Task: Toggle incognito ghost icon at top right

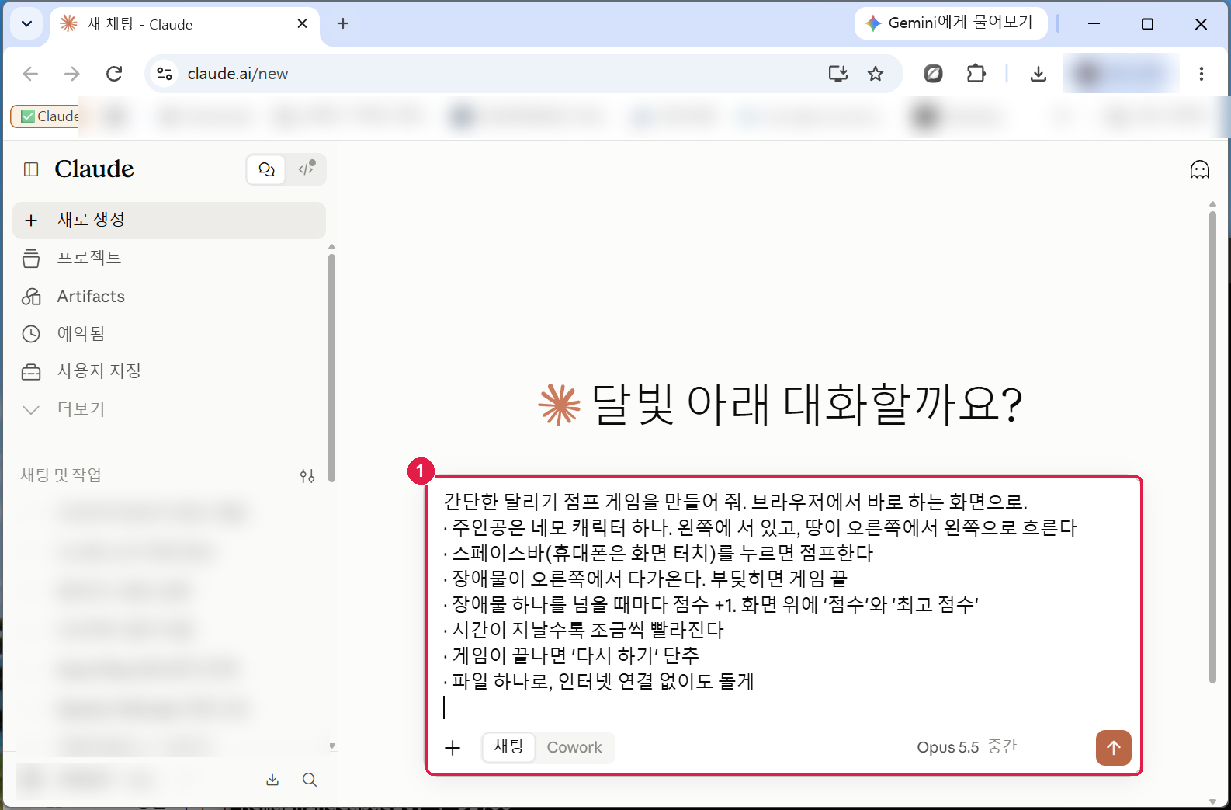Action: pos(1200,169)
